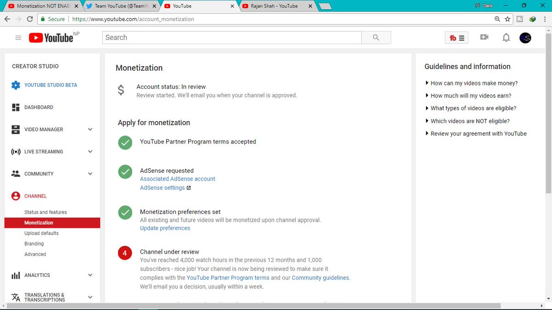Open the hamburger guide menu

tap(18, 38)
